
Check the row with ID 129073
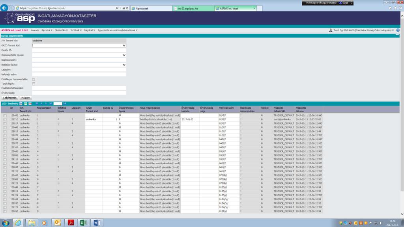coord(5,136)
